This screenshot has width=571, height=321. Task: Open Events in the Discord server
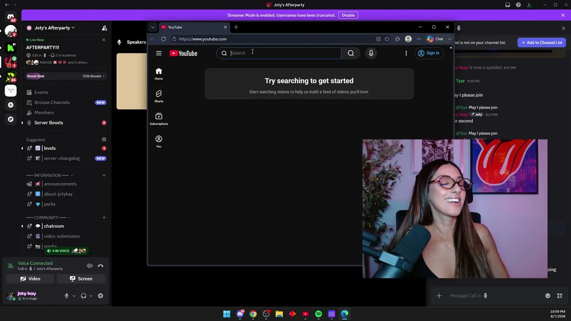point(66,92)
